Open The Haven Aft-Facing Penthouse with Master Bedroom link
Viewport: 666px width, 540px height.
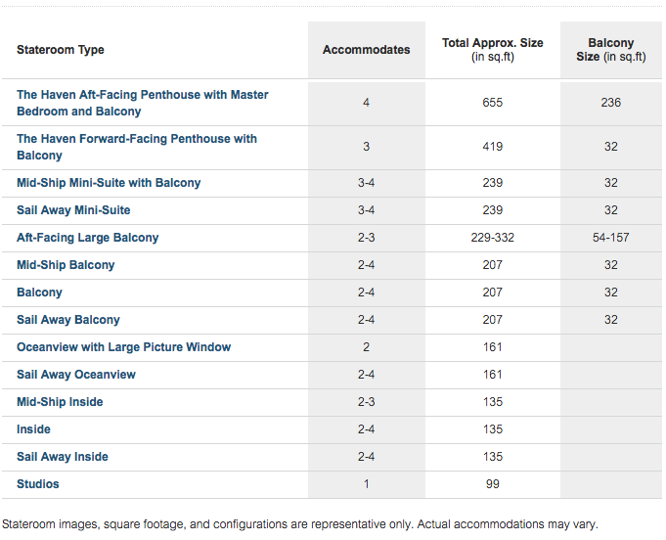point(142,103)
